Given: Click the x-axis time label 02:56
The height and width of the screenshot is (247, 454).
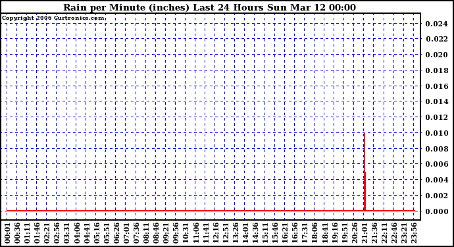Looking at the screenshot, I should (x=57, y=233).
